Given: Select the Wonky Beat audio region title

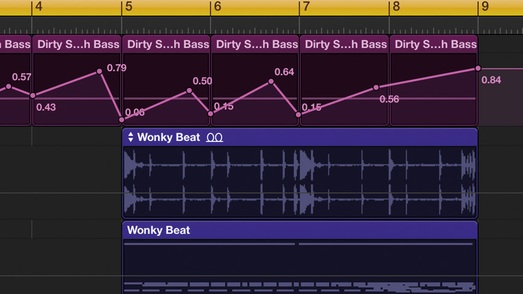Looking at the screenshot, I should click(169, 137).
